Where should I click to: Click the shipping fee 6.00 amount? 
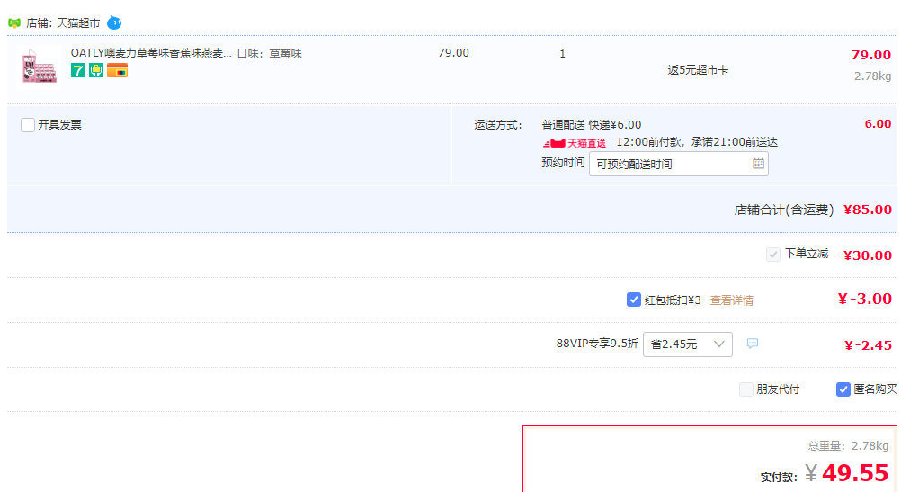click(878, 124)
